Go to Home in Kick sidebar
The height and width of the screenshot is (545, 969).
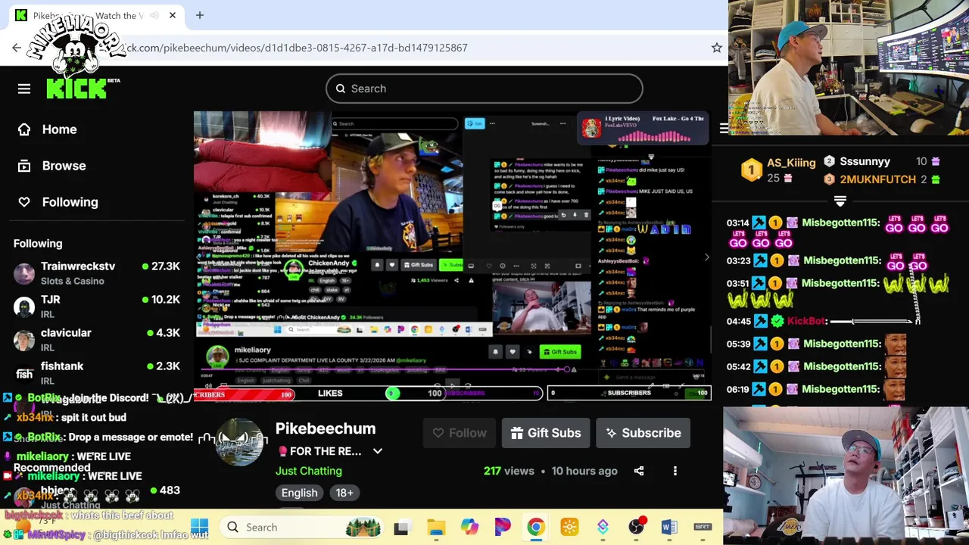coord(48,129)
